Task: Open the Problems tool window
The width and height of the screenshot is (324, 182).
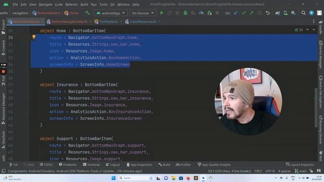Action: tap(67, 164)
